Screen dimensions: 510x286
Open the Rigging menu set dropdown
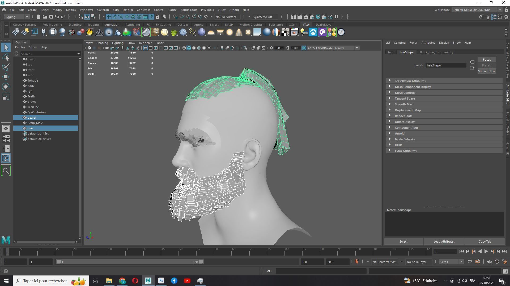click(x=16, y=17)
